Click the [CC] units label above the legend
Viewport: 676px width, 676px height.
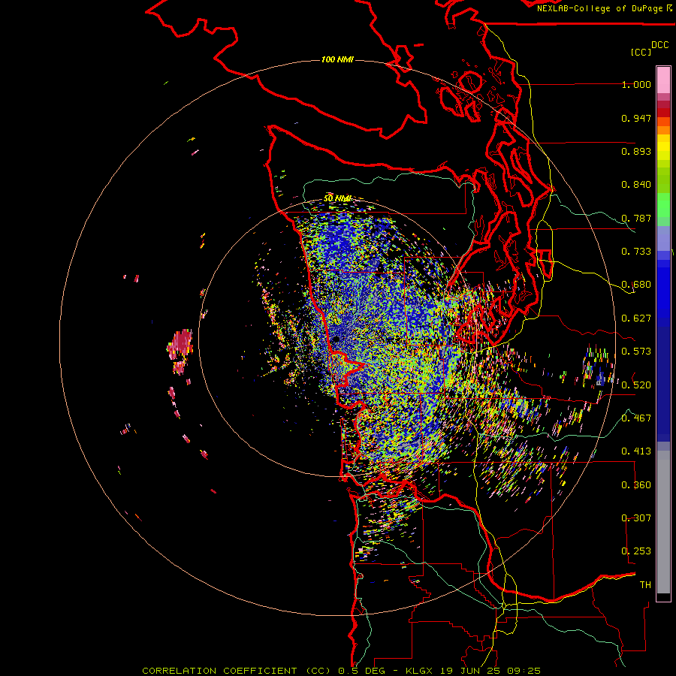coord(641,53)
